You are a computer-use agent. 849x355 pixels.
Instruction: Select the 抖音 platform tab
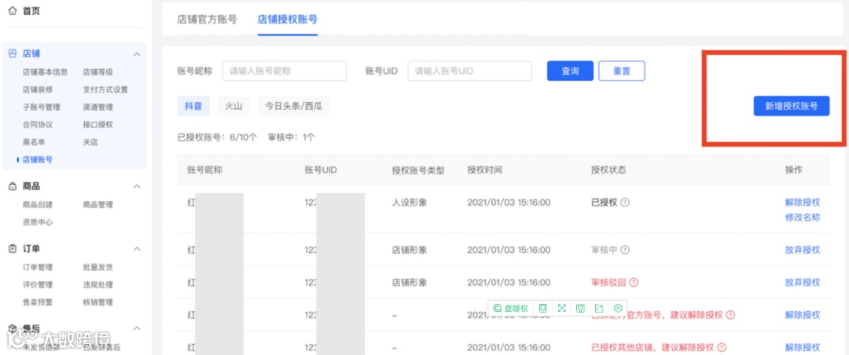(193, 106)
